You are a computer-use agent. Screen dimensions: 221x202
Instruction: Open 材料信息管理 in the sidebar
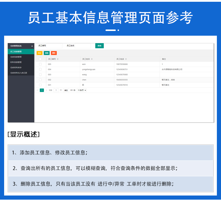coord(16,62)
